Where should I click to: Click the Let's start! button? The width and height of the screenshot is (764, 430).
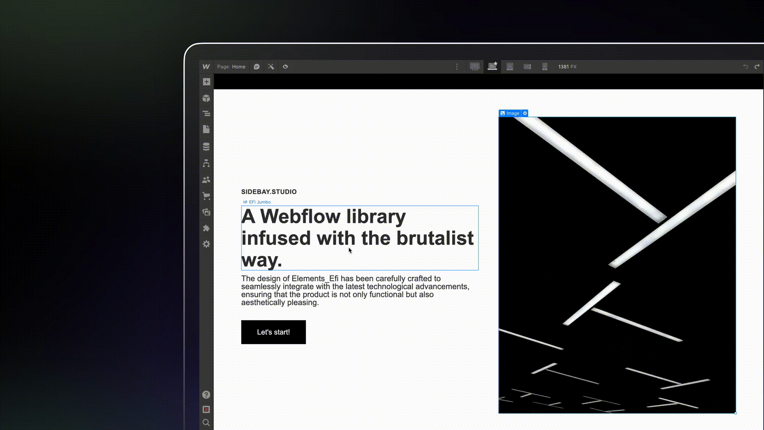[273, 332]
